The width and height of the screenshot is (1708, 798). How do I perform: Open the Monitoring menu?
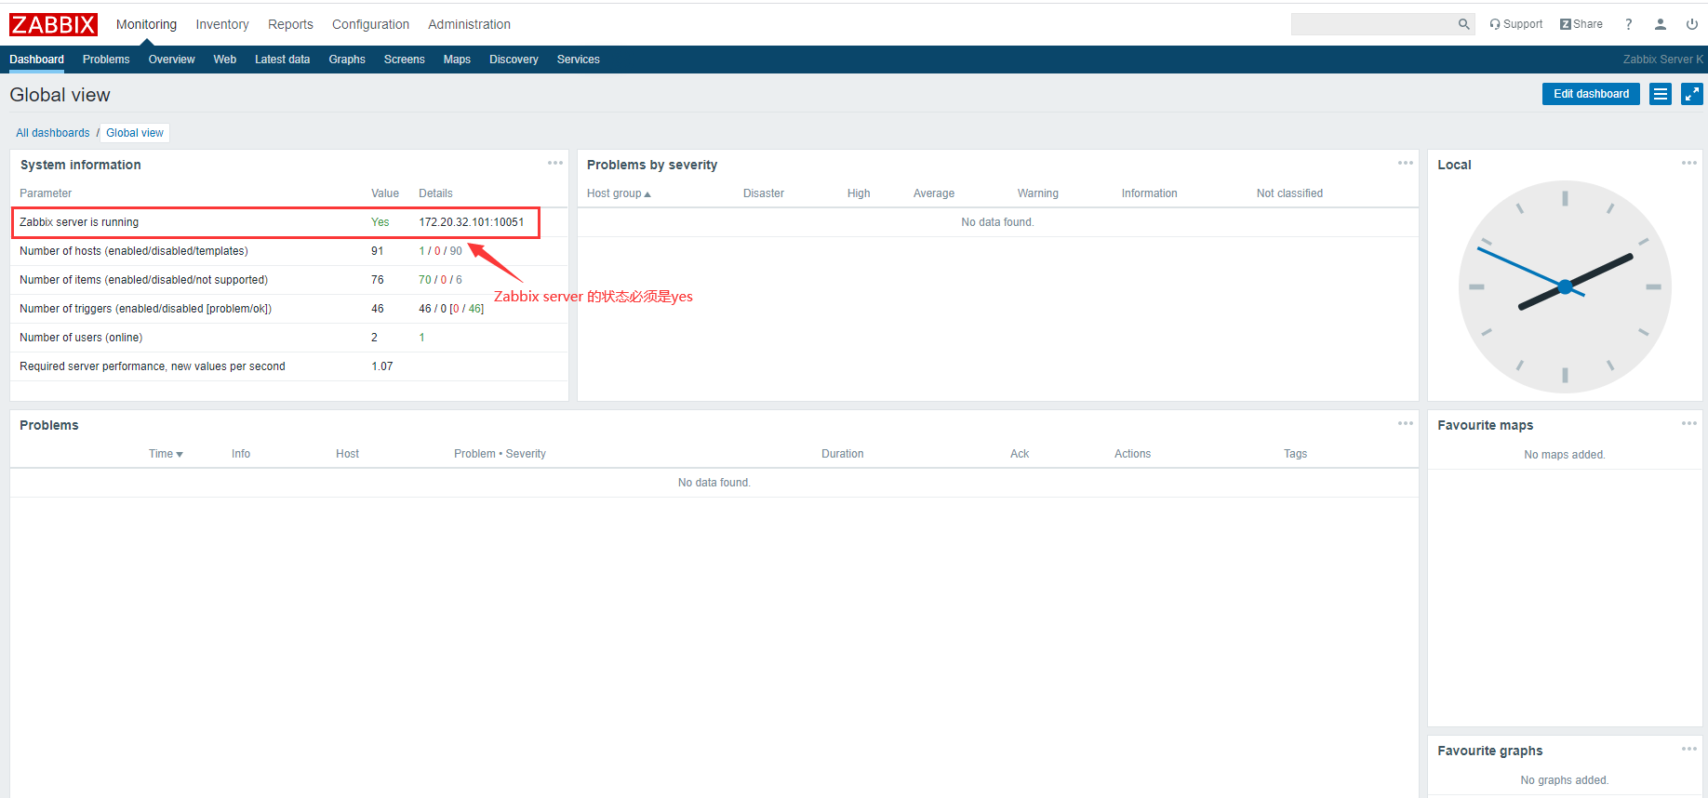[146, 24]
